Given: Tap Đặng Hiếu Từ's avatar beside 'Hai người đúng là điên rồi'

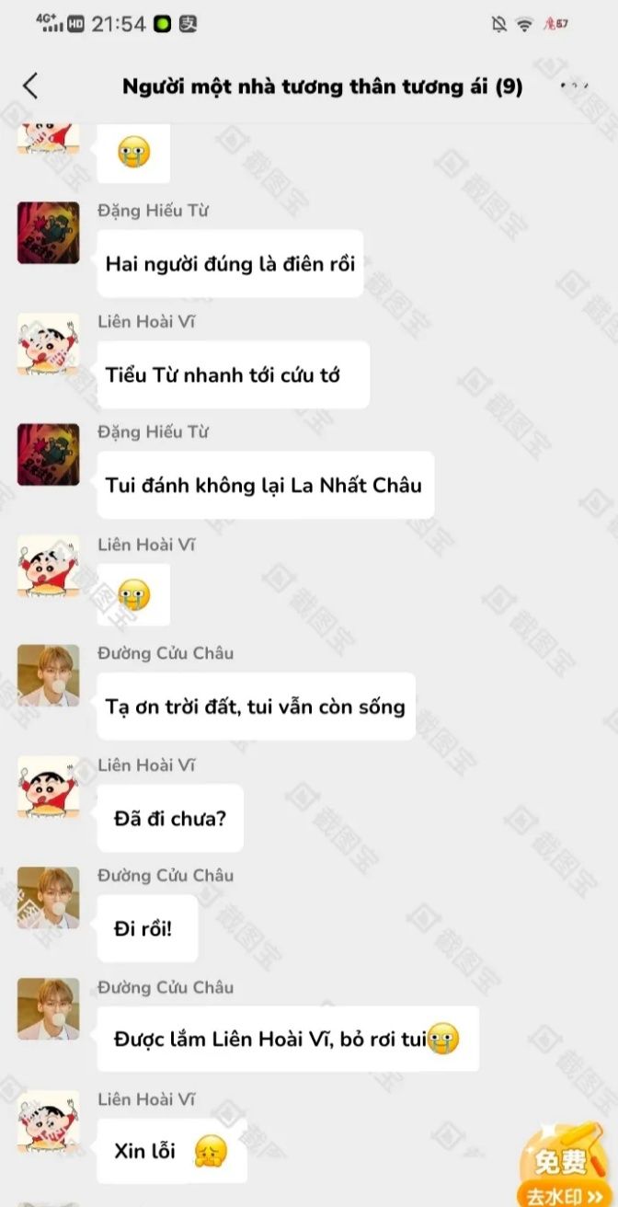Looking at the screenshot, I should (48, 233).
